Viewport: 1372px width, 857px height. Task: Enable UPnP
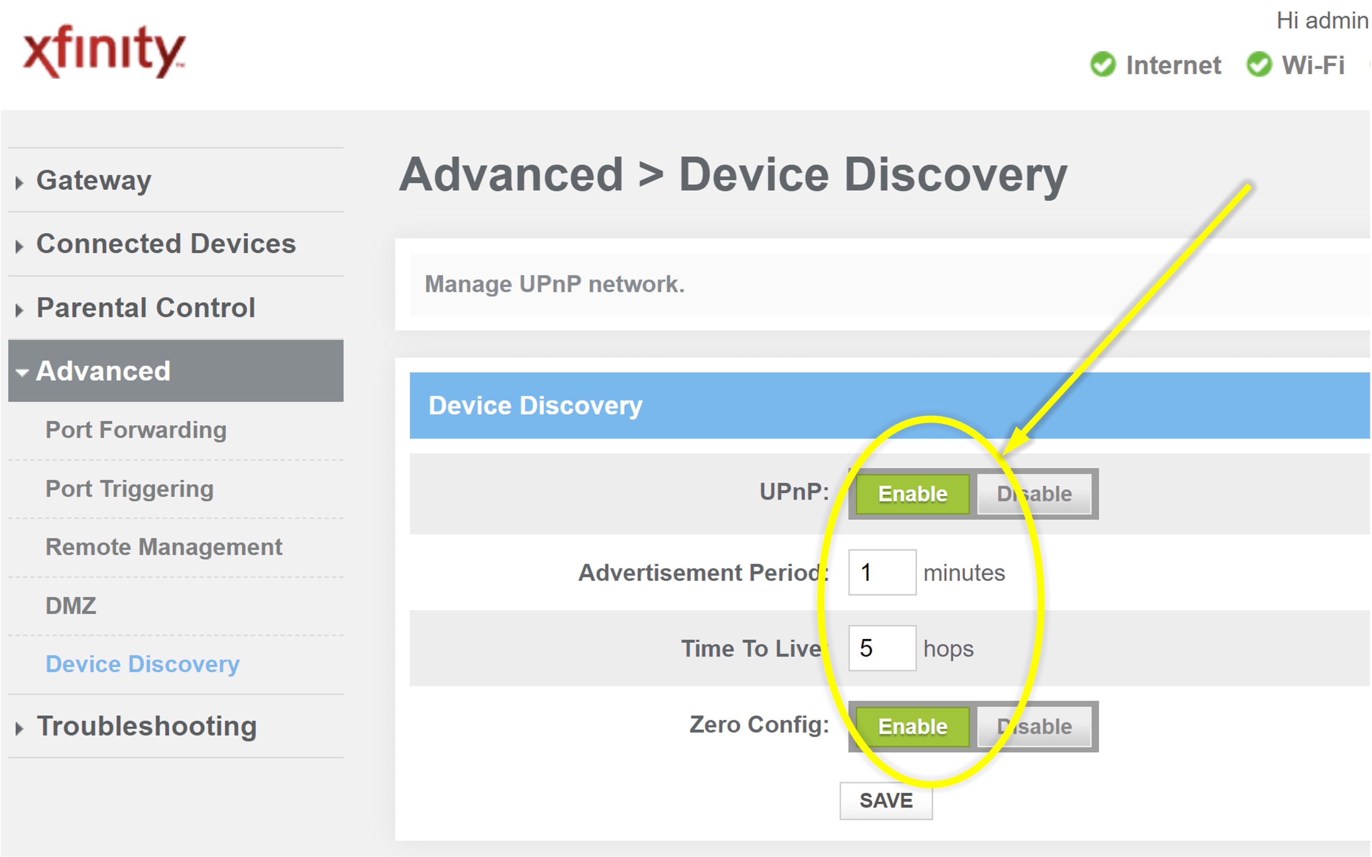click(x=913, y=494)
